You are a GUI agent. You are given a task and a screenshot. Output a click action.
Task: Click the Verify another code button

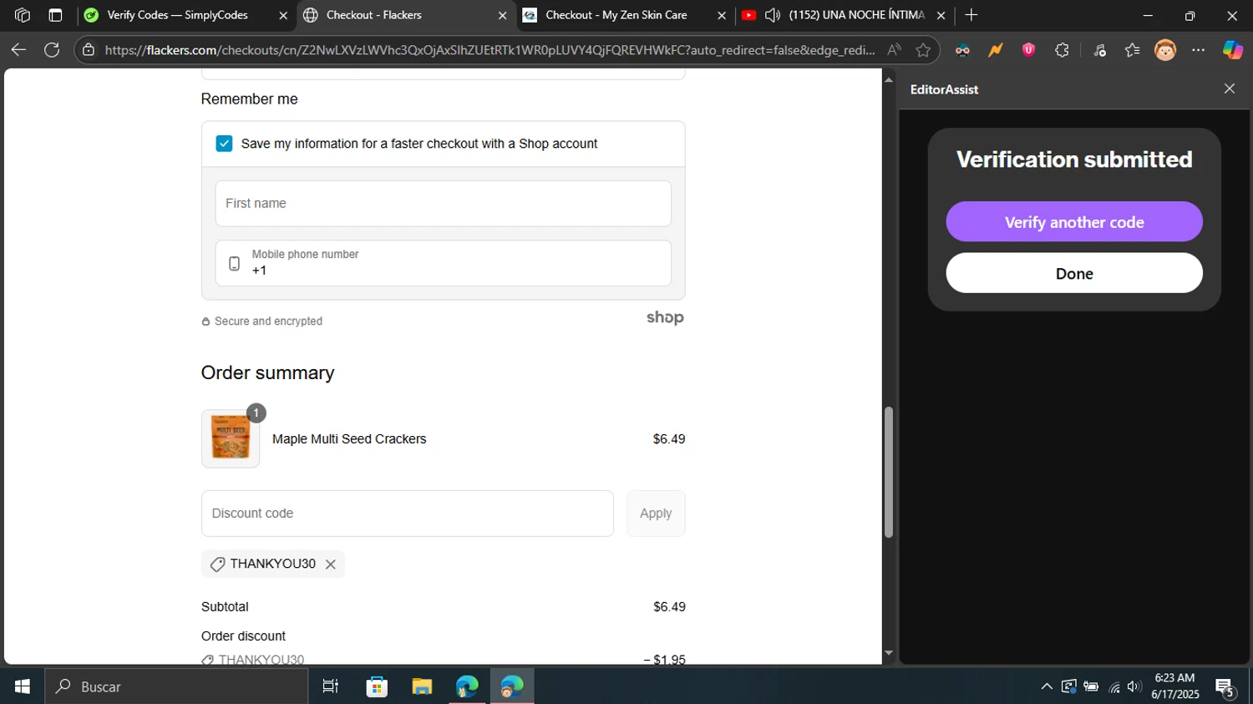pos(1074,221)
